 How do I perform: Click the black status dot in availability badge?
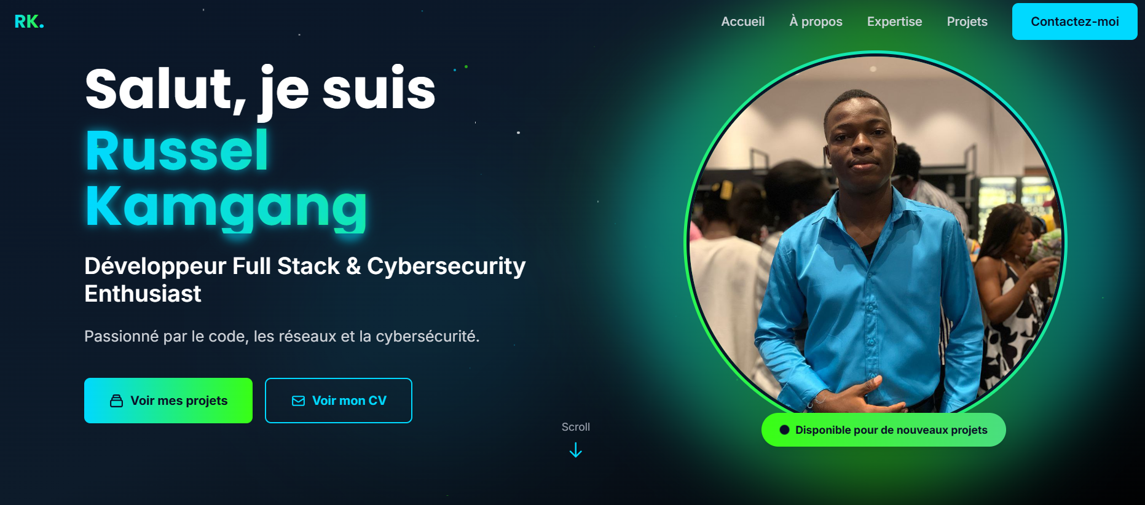(x=784, y=430)
